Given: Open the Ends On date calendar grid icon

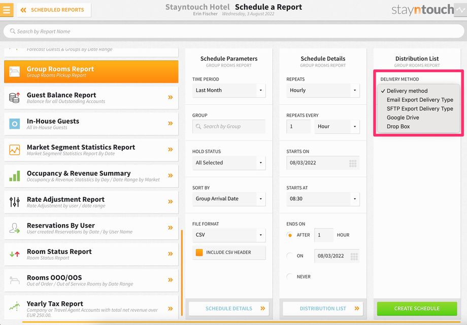Looking at the screenshot, I should [x=354, y=256].
